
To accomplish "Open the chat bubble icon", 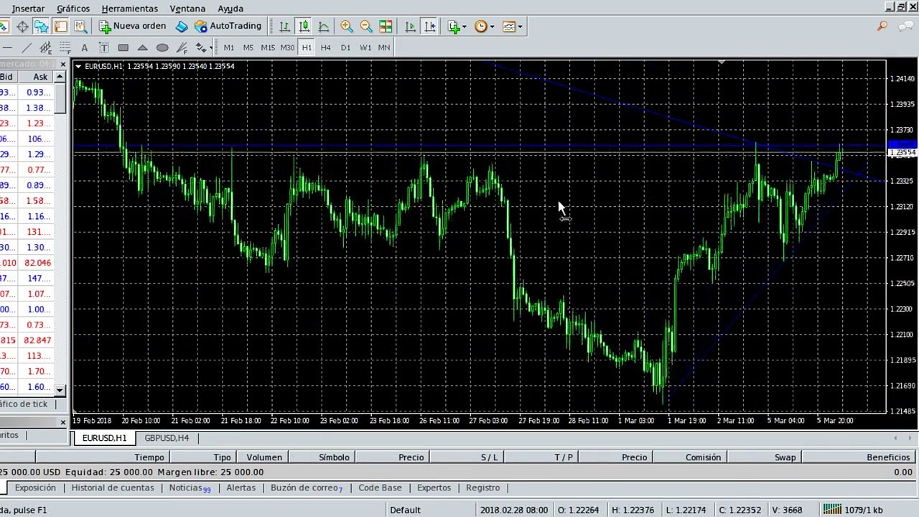I will tap(905, 27).
